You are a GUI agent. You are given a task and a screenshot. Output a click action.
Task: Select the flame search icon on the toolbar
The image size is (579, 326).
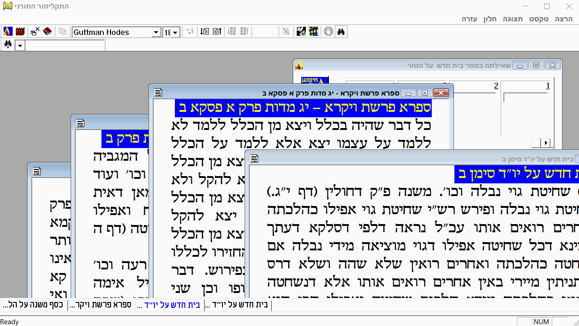8,31
